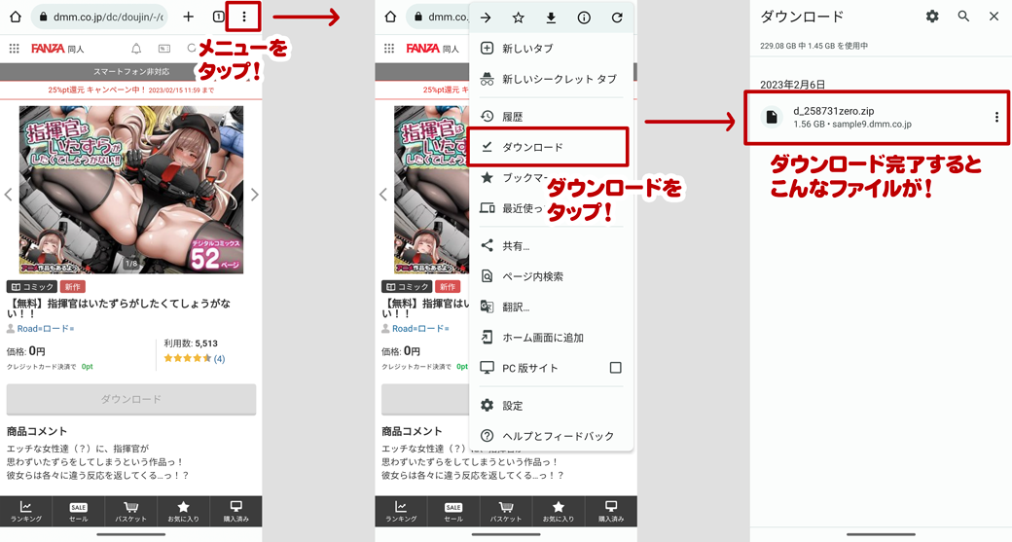Open the settings gear on the Downloads screen
The image size is (1012, 542).
[932, 17]
